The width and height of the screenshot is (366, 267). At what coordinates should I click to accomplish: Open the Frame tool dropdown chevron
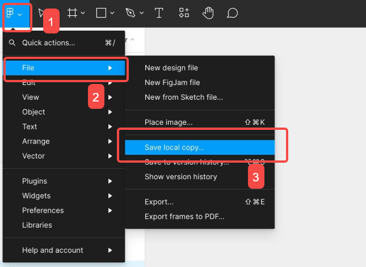(83, 13)
